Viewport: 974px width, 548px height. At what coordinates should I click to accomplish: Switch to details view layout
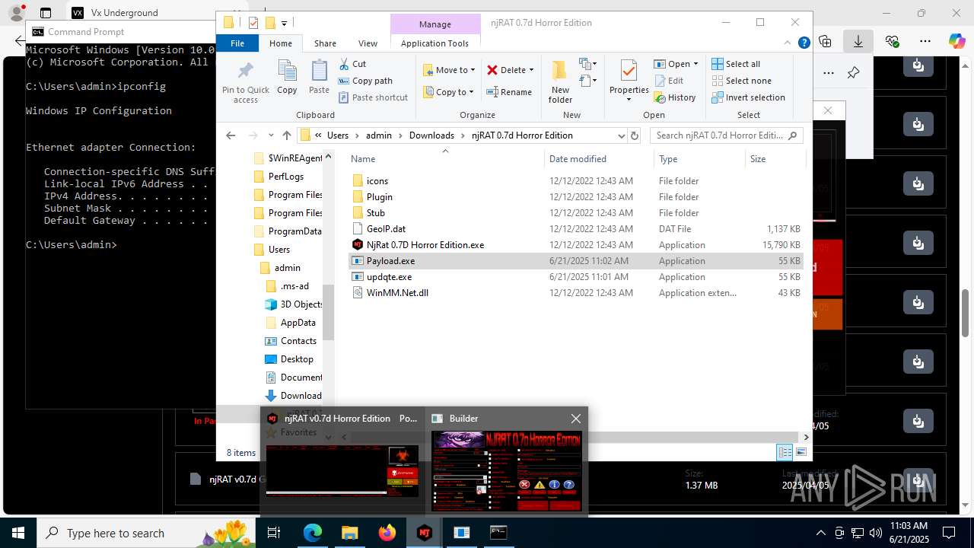[785, 452]
